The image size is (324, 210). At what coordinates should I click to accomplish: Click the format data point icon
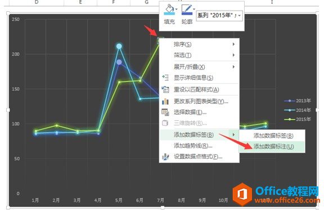(x=165, y=157)
